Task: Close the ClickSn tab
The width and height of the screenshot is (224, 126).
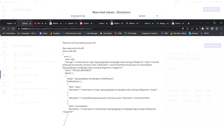Action: click(x=92, y=23)
